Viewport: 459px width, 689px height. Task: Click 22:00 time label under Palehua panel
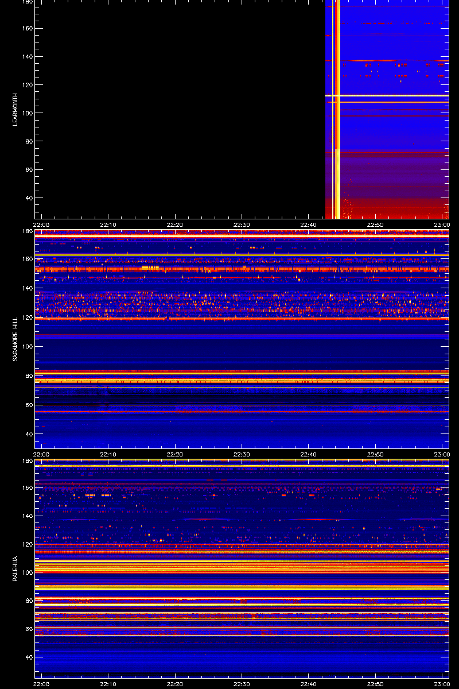[41, 684]
